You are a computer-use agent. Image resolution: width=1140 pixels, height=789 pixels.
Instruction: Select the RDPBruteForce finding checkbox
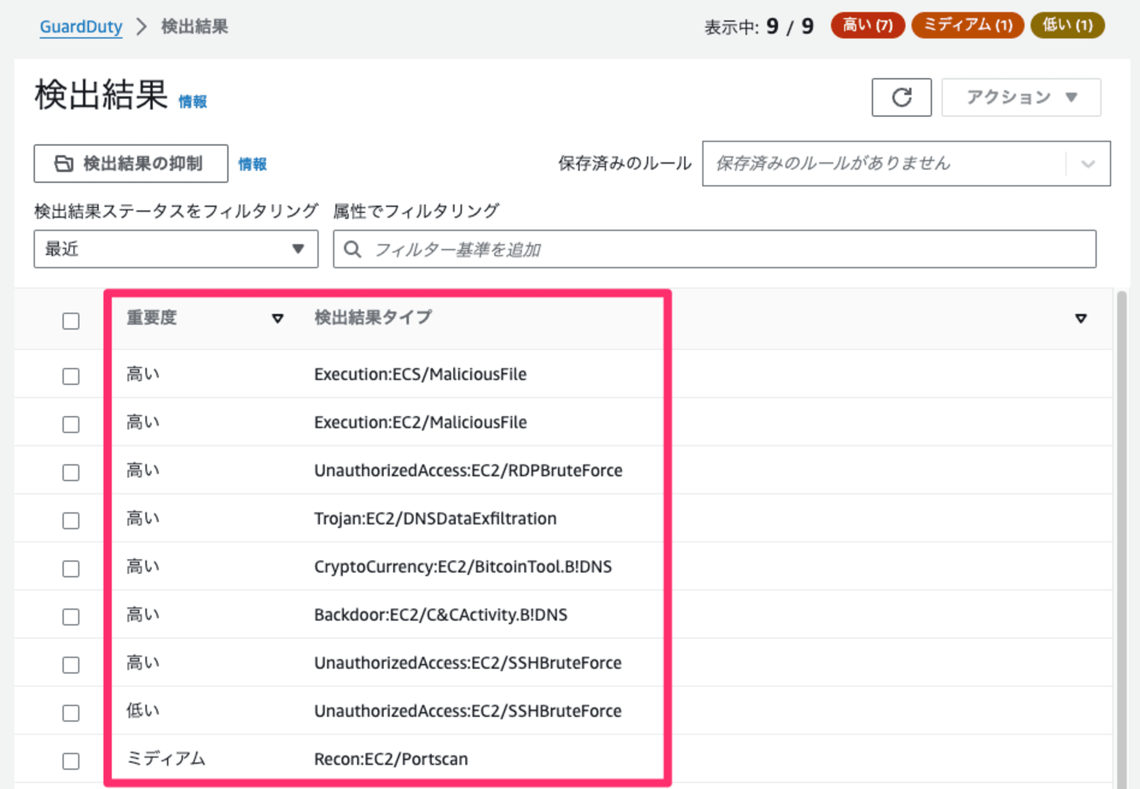pyautogui.click(x=71, y=472)
